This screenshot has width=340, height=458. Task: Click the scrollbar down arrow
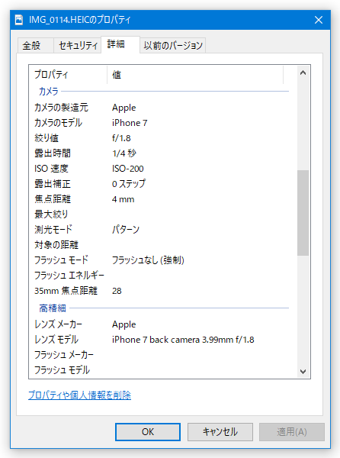pos(303,371)
